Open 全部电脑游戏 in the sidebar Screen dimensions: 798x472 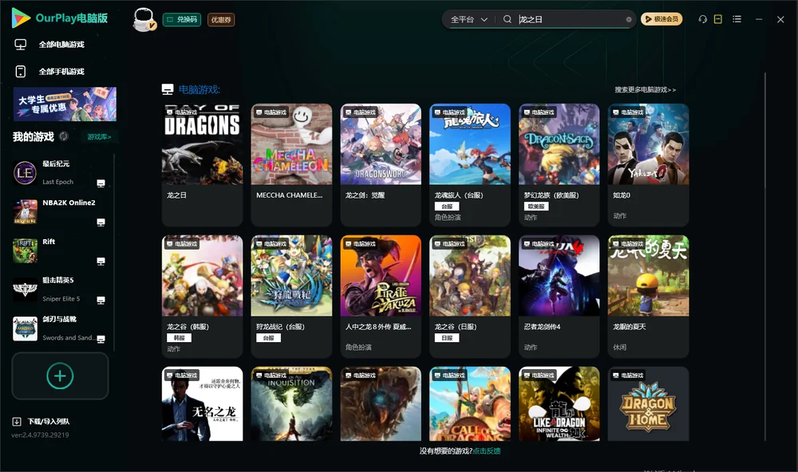point(49,45)
